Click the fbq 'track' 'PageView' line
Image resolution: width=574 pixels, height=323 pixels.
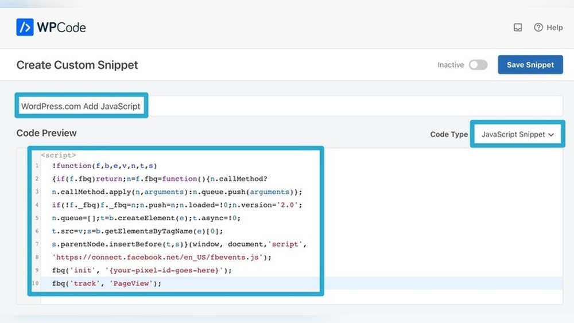click(107, 283)
